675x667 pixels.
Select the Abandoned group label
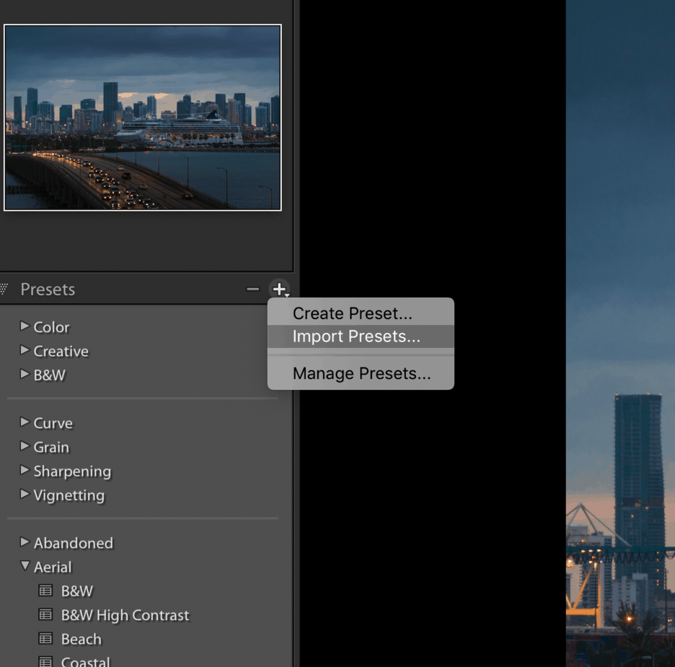[74, 544]
